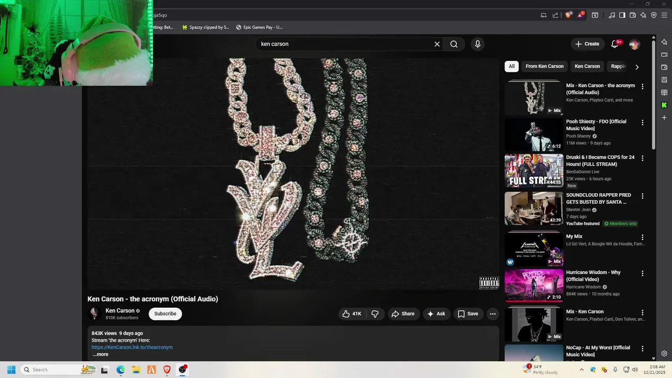The height and width of the screenshot is (378, 672).
Task: Open the KenCarson.lnk.to/theacronym link
Action: 132,348
